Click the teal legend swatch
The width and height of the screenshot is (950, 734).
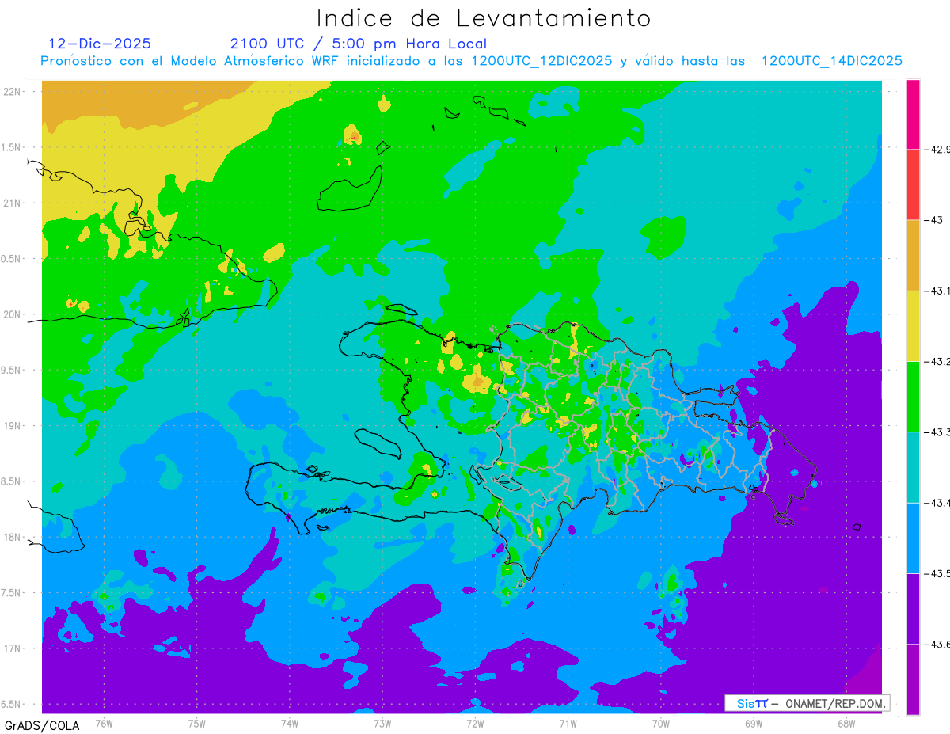click(x=913, y=467)
